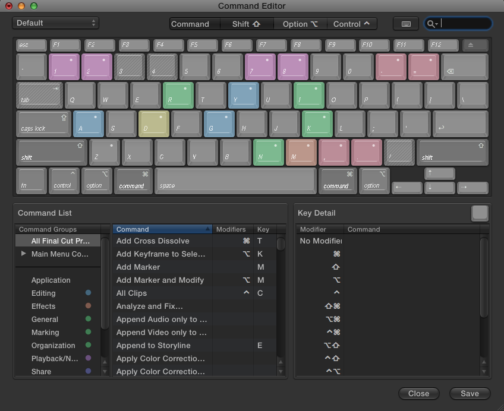
Task: Sort by the Command column header
Action: 162,229
